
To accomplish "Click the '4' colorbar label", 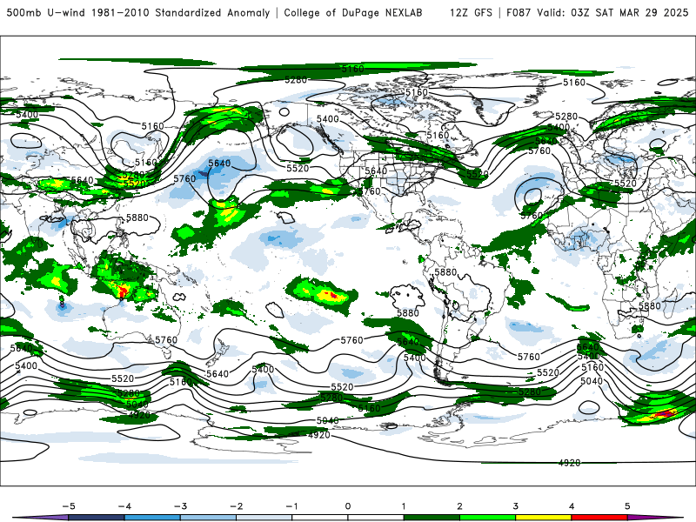I will [x=572, y=506].
